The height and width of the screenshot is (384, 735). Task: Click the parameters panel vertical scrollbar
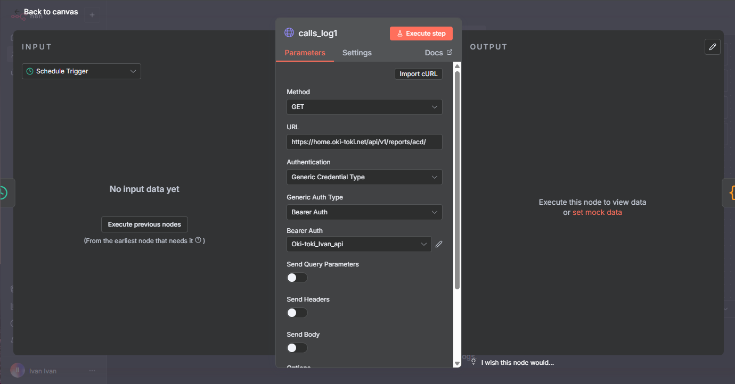click(x=457, y=181)
